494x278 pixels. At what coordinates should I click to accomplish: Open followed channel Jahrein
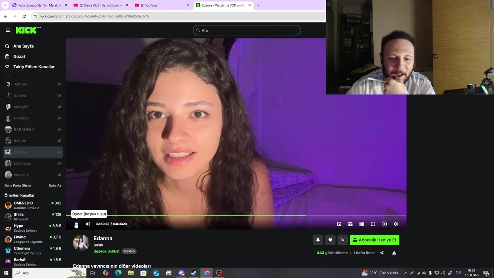click(x=33, y=84)
